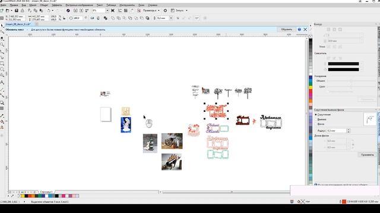Click Применить in the fillet docker
380x213 pixels.
367,155
